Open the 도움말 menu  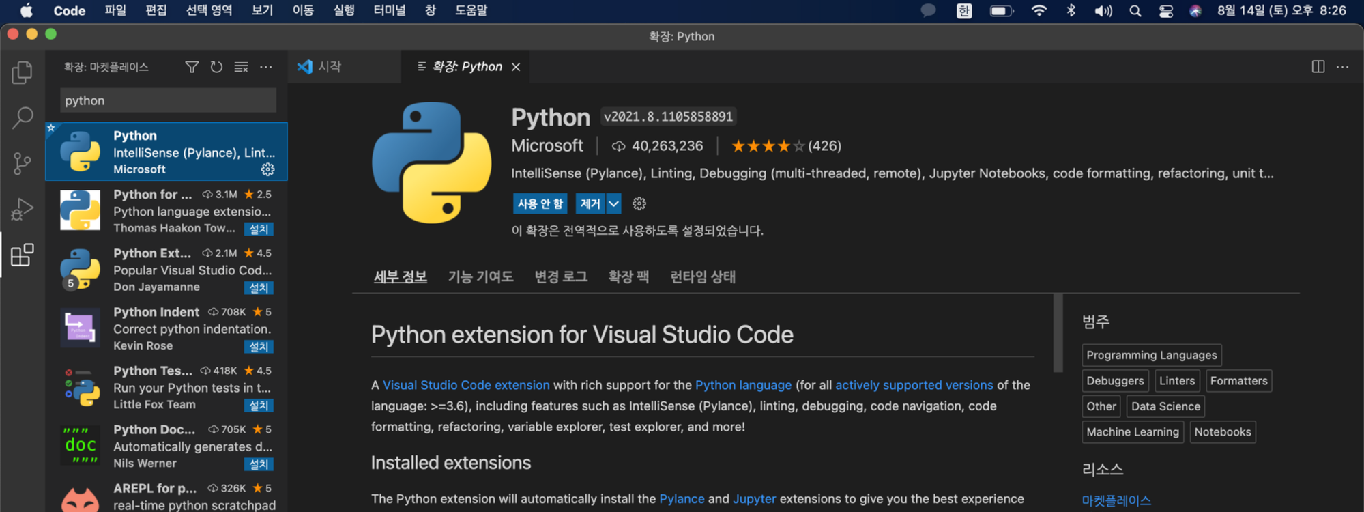[471, 10]
